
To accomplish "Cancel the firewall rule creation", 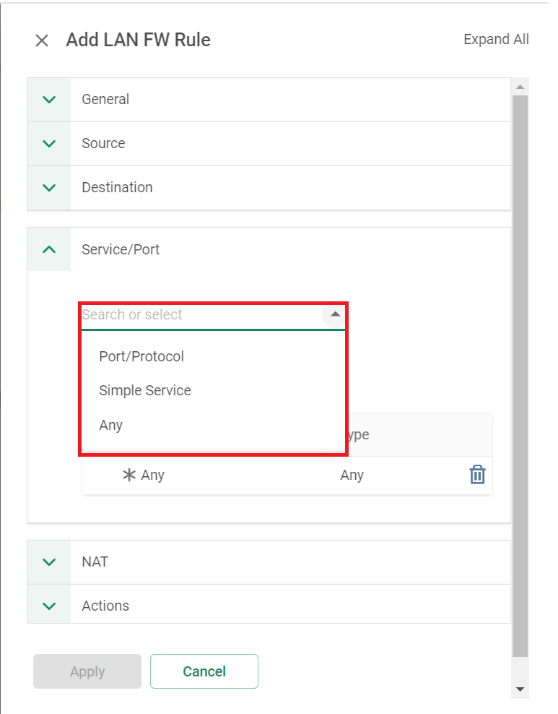I will coord(204,671).
